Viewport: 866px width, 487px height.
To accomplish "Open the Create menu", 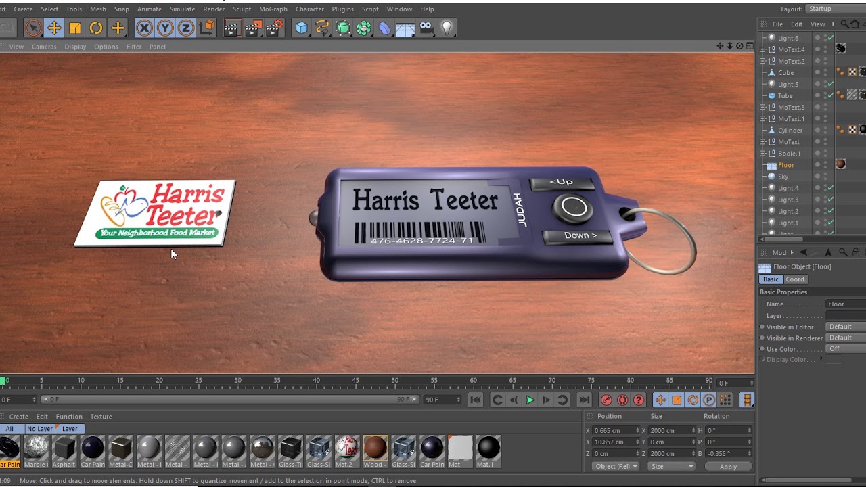I will [23, 9].
